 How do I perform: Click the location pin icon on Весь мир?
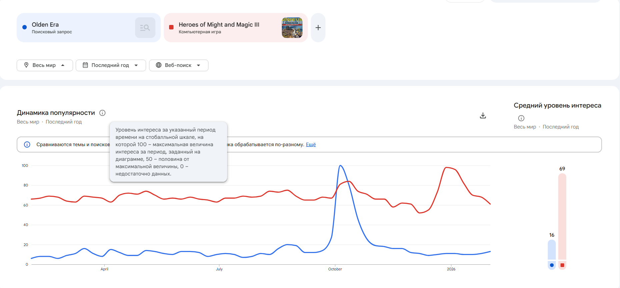click(26, 65)
